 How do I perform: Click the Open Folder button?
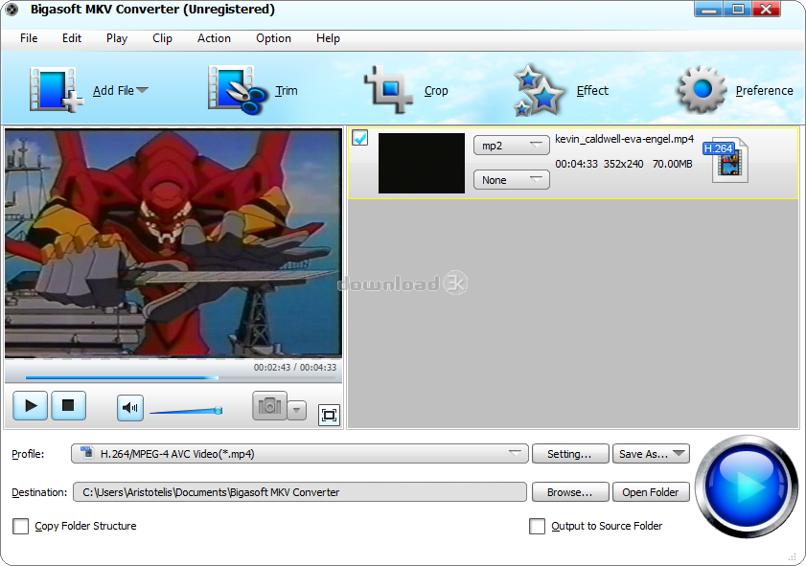(651, 492)
